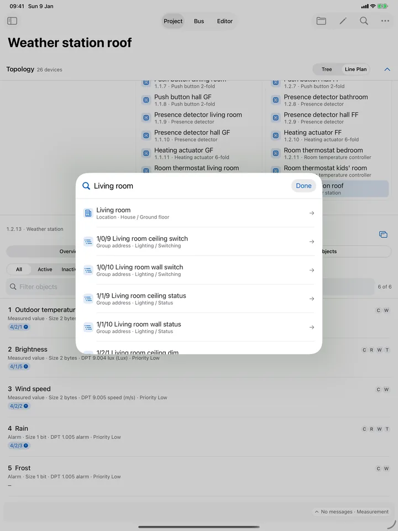The image size is (398, 531).
Task: Open the three-dots more menu
Action: (x=385, y=21)
